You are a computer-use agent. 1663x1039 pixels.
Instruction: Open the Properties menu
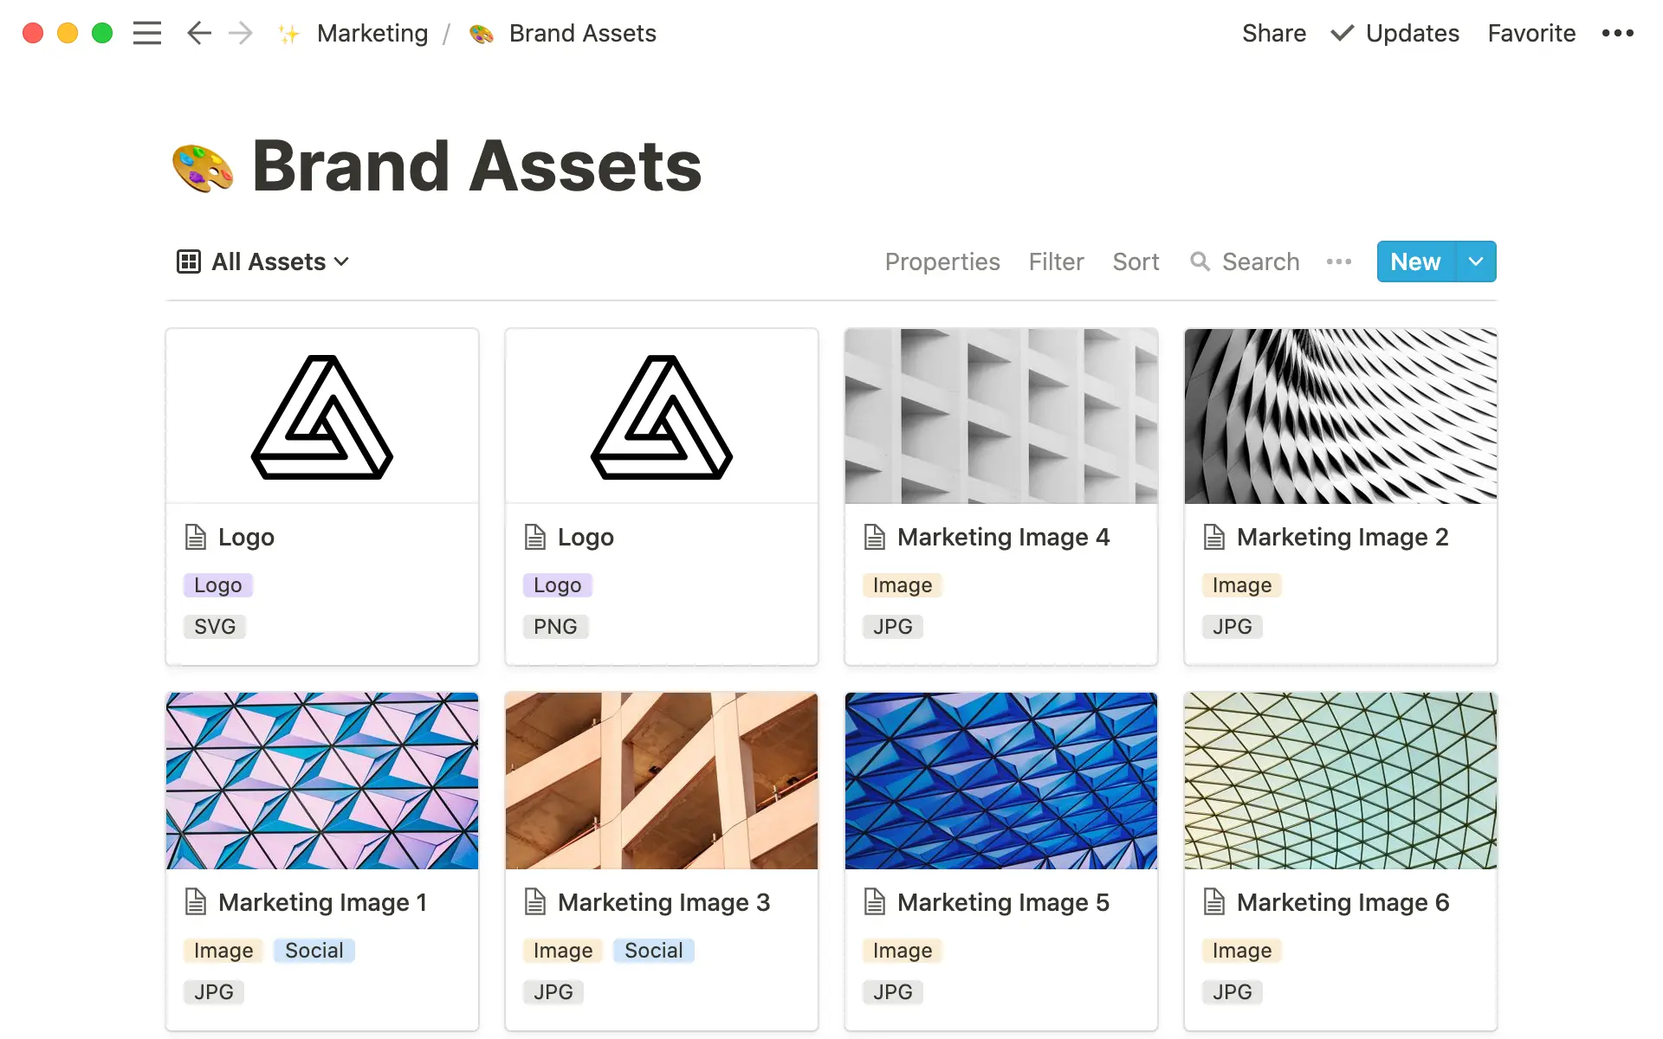point(942,261)
